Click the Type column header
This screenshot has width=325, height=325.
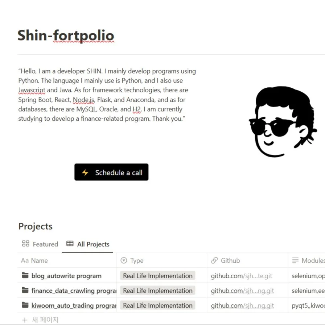click(137, 261)
